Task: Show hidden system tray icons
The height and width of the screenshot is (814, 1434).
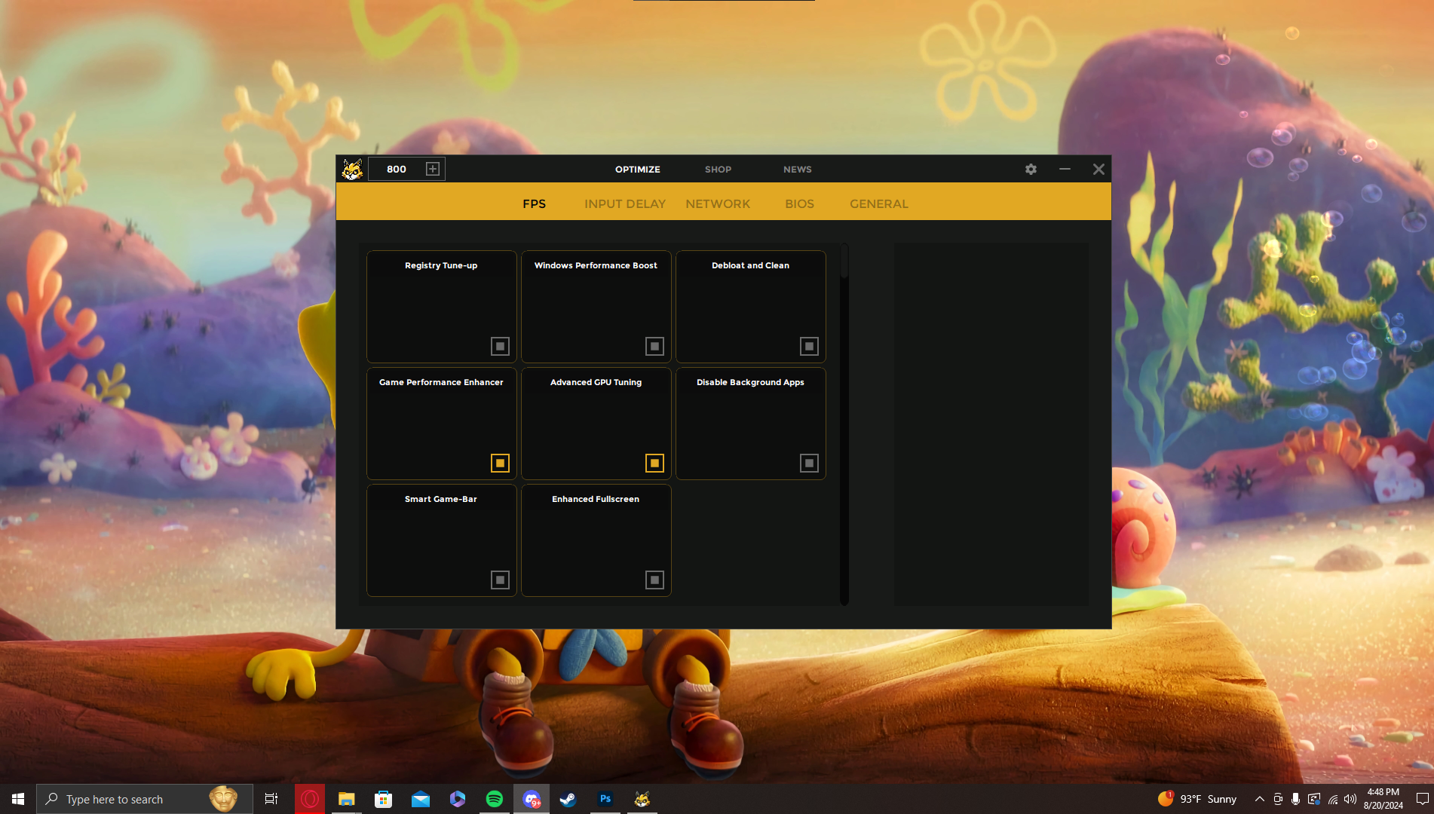Action: click(1259, 799)
